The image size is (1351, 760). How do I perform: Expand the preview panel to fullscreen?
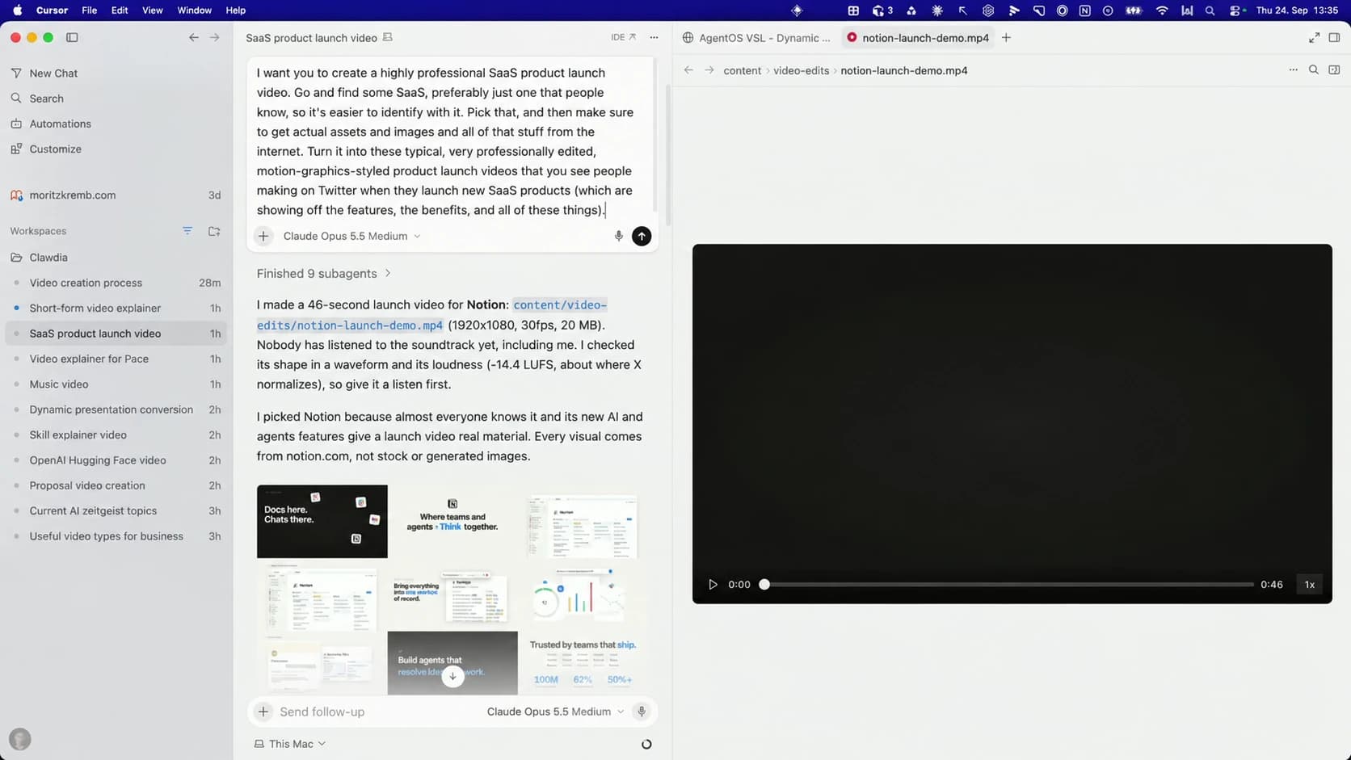point(1314,38)
